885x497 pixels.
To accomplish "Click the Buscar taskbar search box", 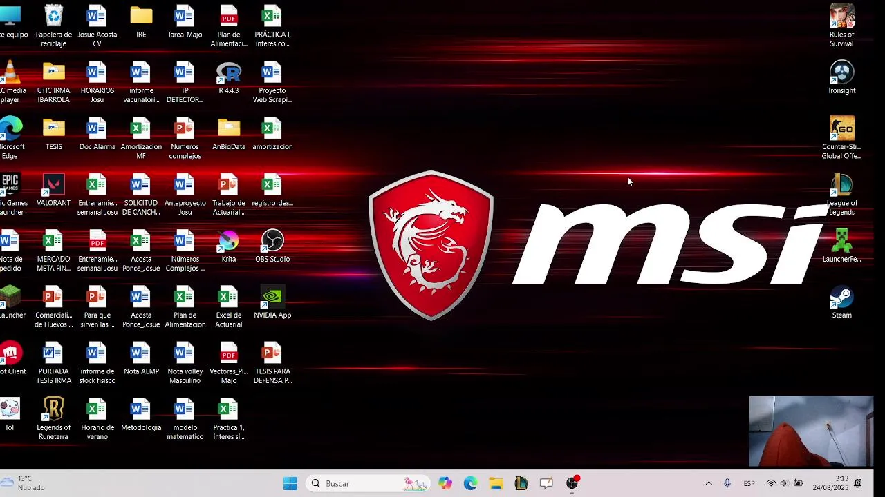I will point(369,483).
